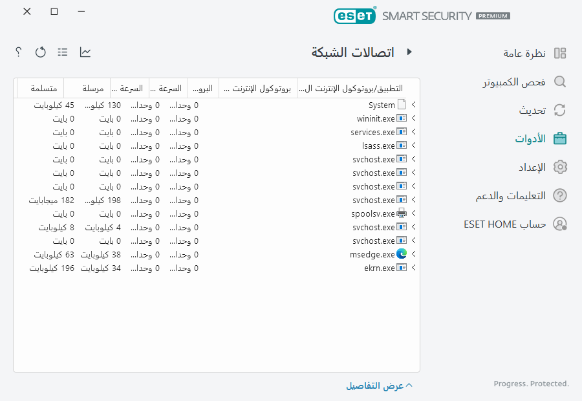Open the Tools (الأدوات) briefcase icon
582x401 pixels.
click(560, 138)
